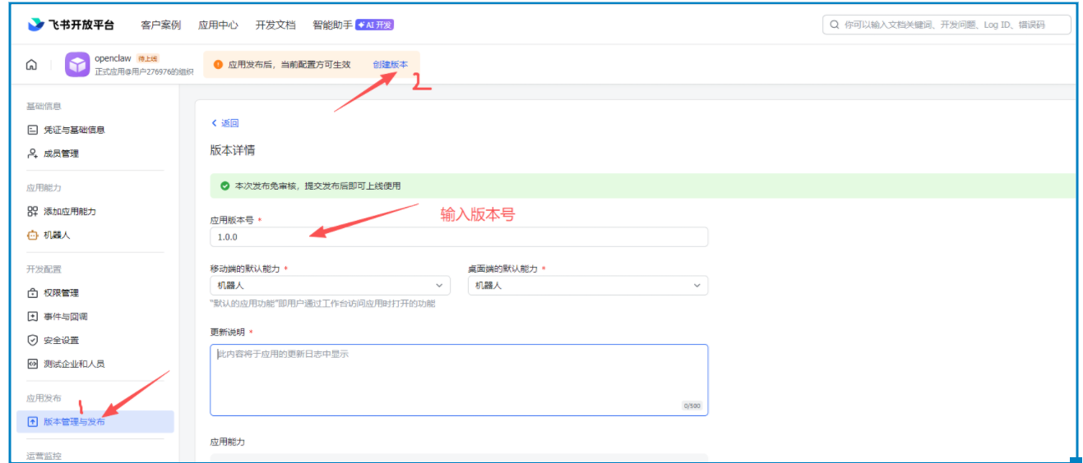The image size is (1083, 463).
Task: Open 客户案例 in top navigation
Action: (x=161, y=25)
